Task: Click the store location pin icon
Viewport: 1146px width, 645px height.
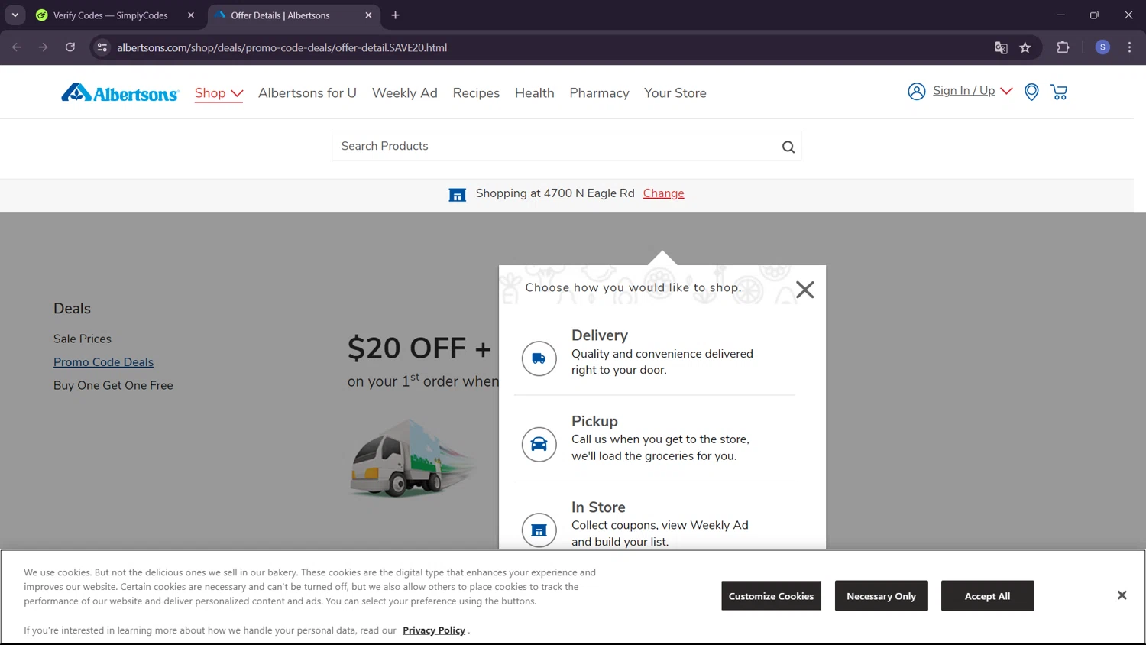Action: click(1031, 92)
